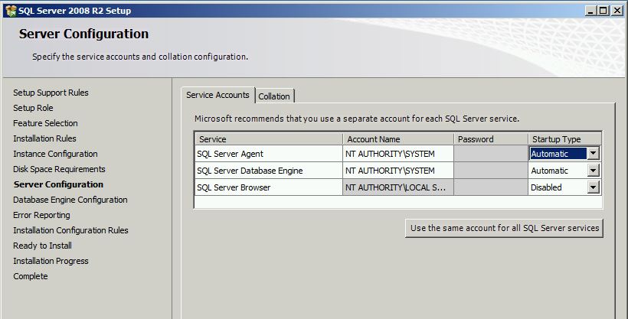This screenshot has width=628, height=319.
Task: Click Use the same account for all services
Action: point(503,228)
